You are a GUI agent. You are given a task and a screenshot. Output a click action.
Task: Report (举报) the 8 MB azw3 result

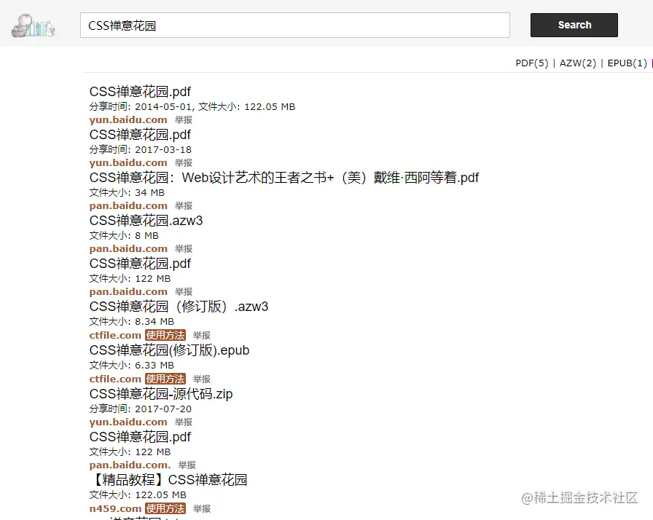pyautogui.click(x=184, y=249)
